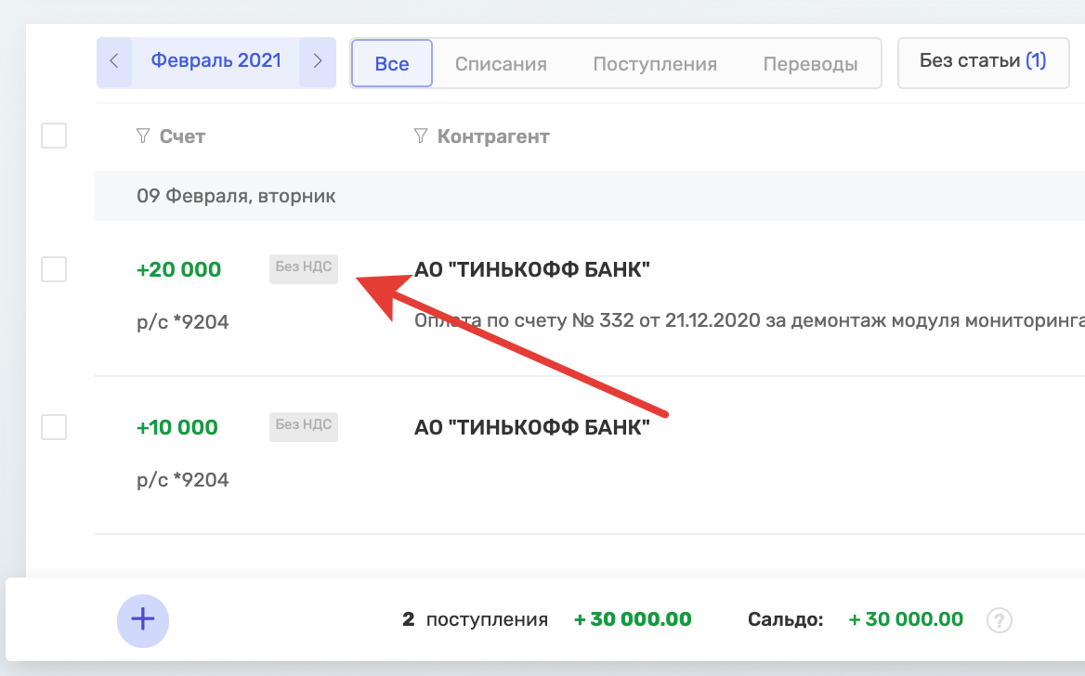The width and height of the screenshot is (1085, 676).
Task: Open the filter icon next to Контрагент
Action: pos(421,136)
